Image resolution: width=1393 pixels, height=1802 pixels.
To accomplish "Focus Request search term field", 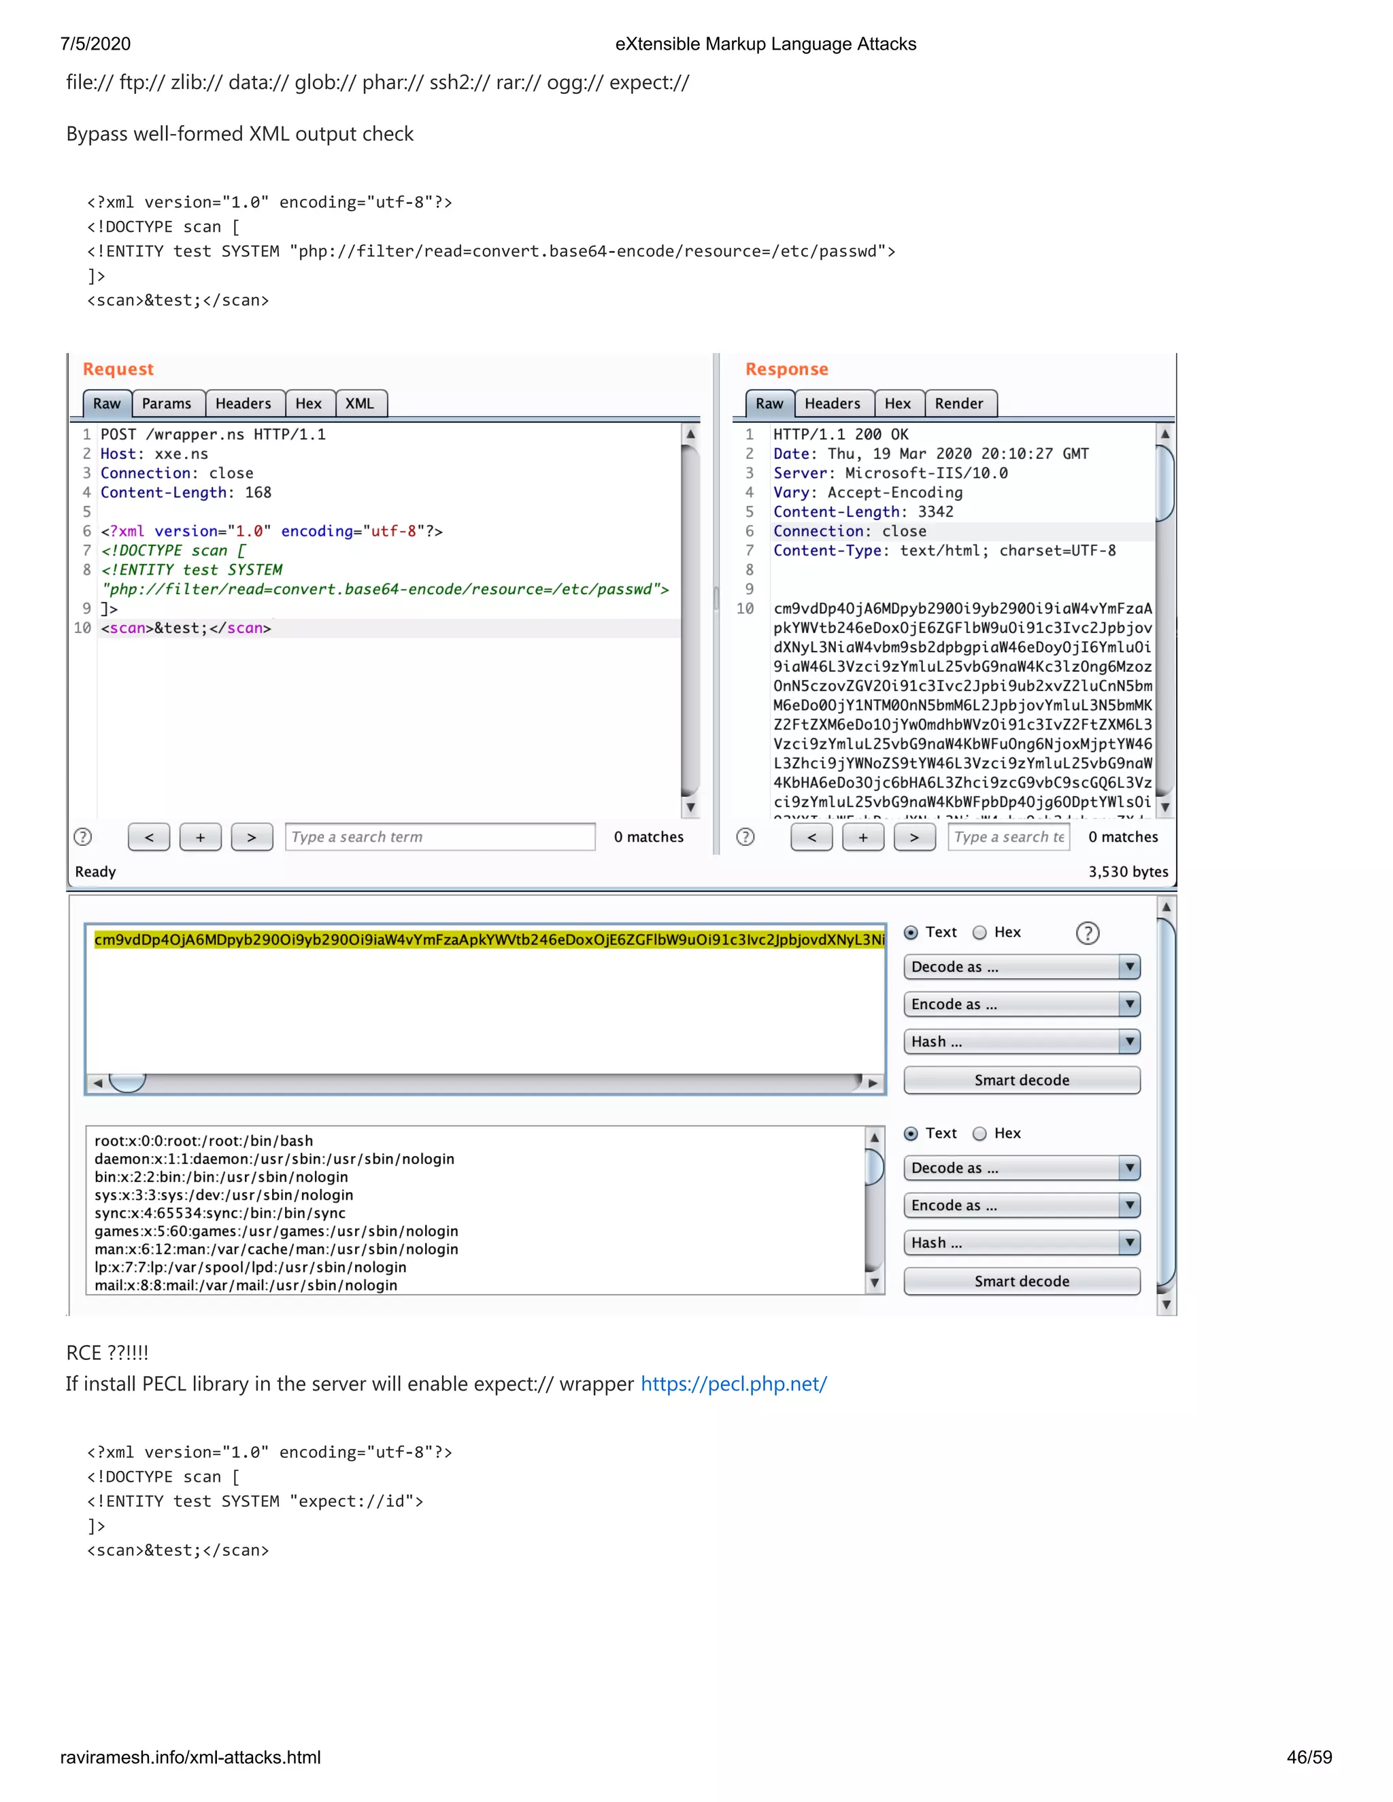I will [440, 836].
